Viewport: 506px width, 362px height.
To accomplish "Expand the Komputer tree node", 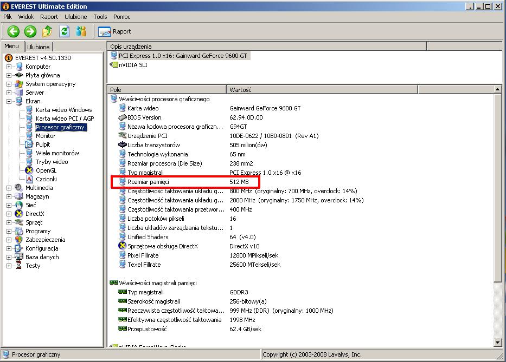I will point(9,67).
